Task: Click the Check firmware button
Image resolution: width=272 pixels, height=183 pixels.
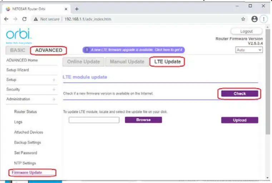Action: [x=239, y=94]
